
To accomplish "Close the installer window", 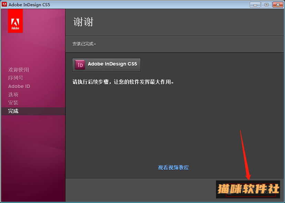I will point(278,5).
